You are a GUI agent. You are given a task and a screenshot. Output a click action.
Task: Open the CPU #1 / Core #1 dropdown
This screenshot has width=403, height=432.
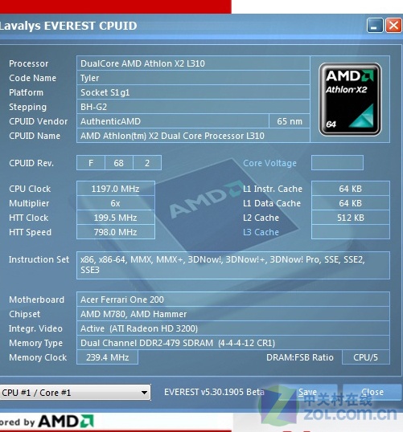pyautogui.click(x=75, y=393)
